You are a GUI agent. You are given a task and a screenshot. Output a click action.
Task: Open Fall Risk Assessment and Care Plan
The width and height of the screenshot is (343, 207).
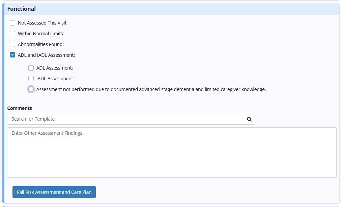pos(54,192)
